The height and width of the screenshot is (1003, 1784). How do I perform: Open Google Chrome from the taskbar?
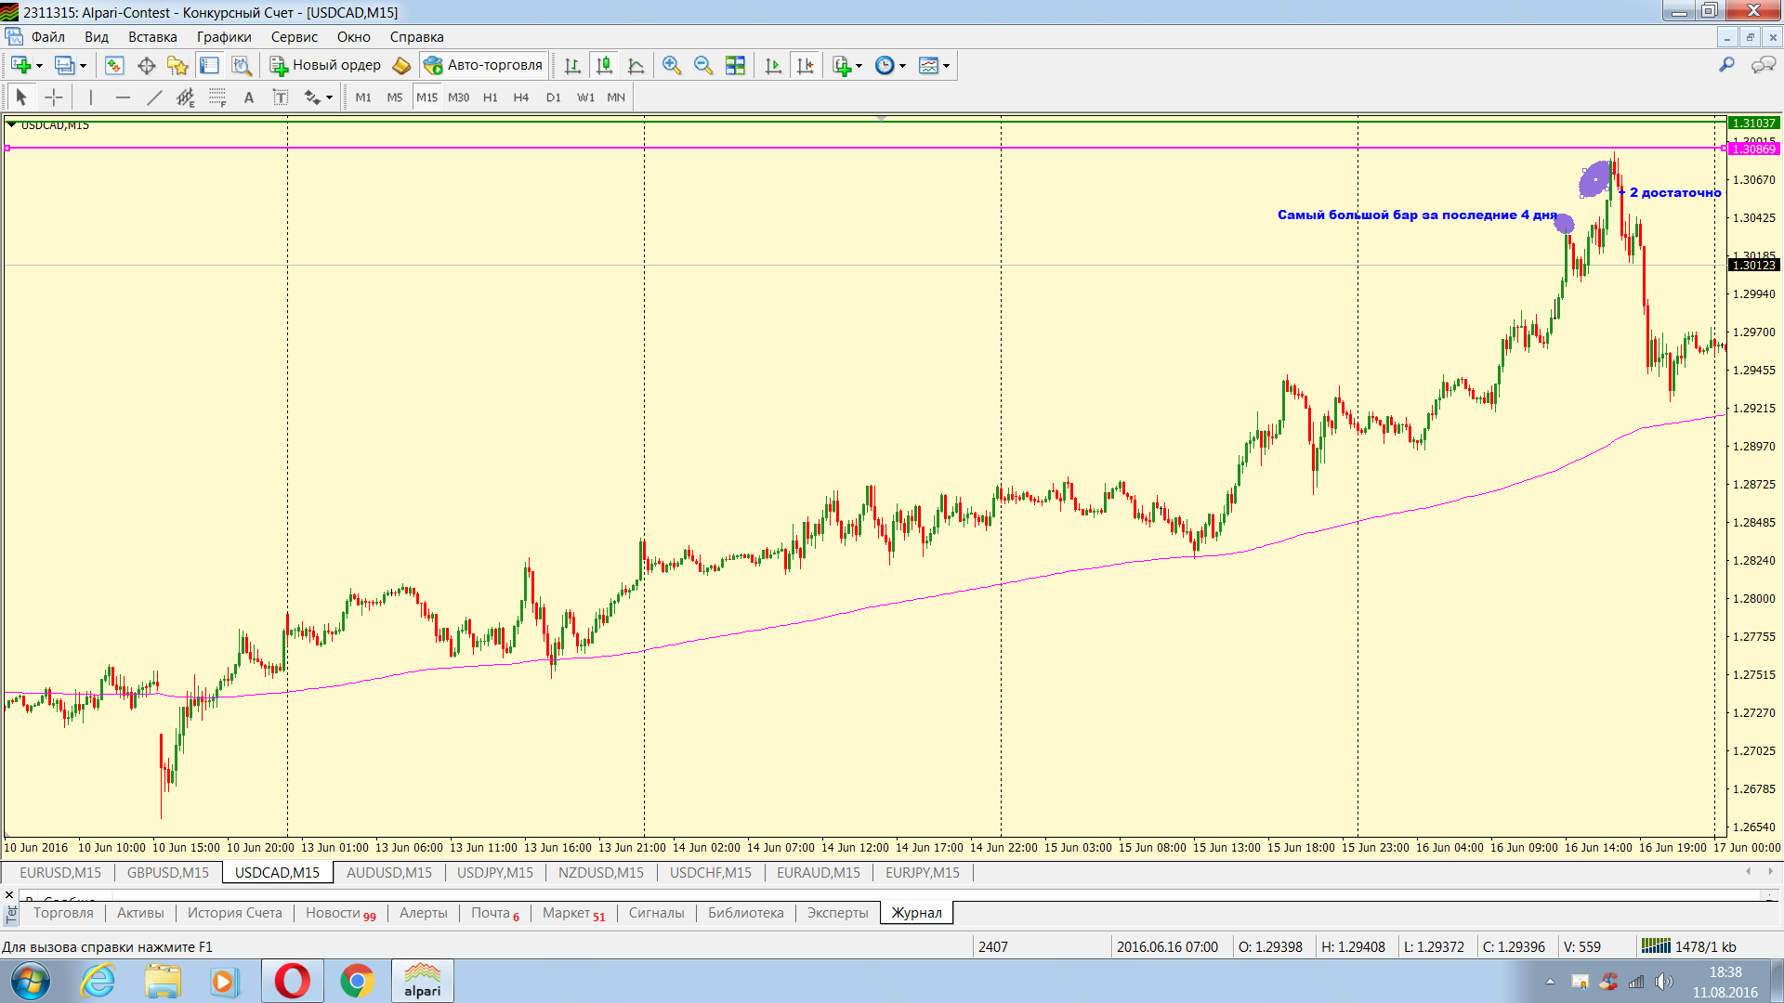tap(357, 981)
